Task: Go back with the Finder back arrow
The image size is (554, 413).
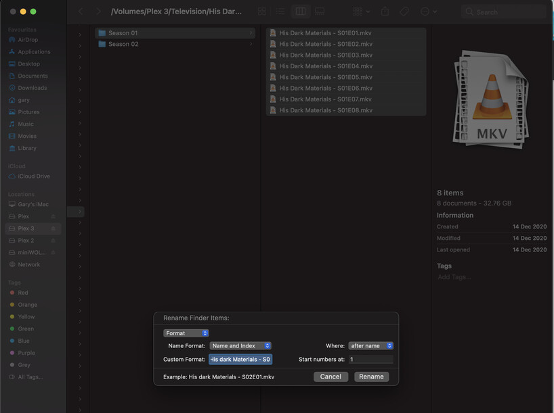Action: tap(81, 11)
